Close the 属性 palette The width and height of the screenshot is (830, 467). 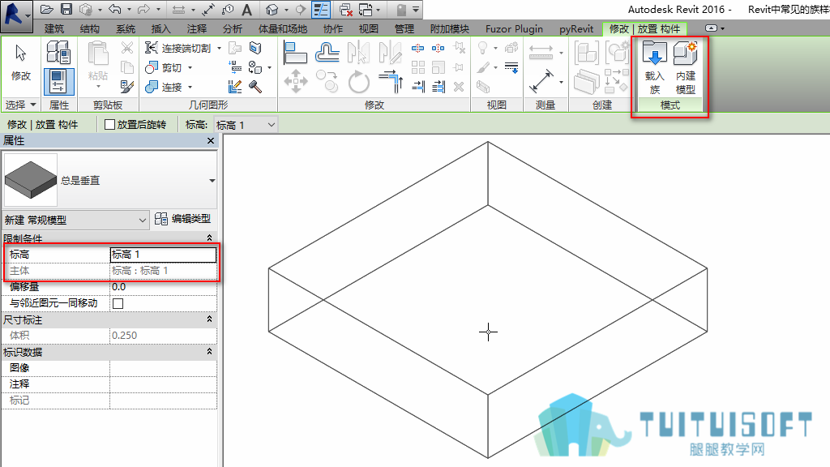211,141
